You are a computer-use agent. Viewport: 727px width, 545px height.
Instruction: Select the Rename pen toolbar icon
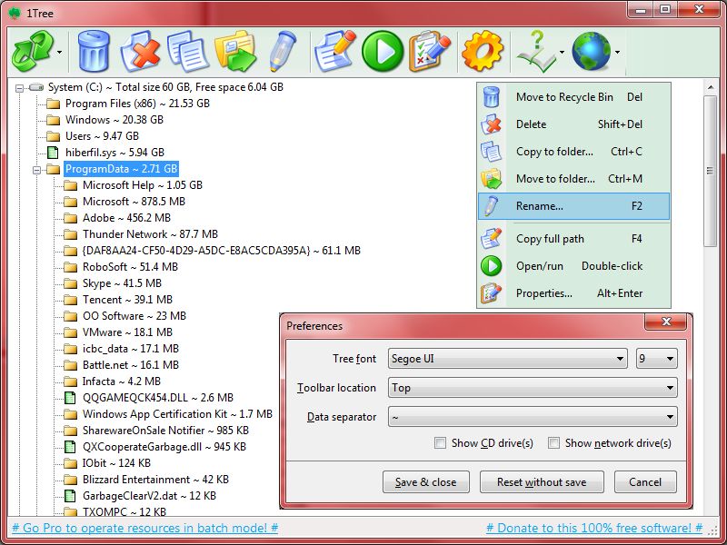282,50
